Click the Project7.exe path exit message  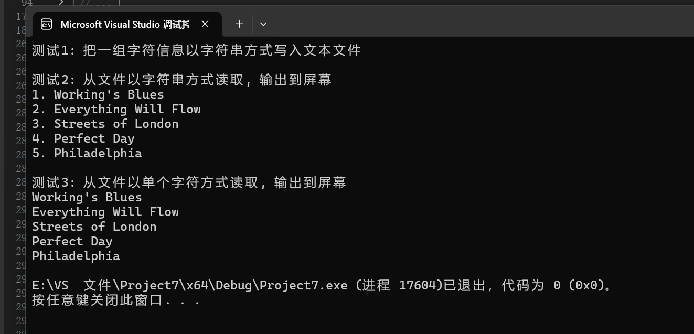tap(321, 285)
